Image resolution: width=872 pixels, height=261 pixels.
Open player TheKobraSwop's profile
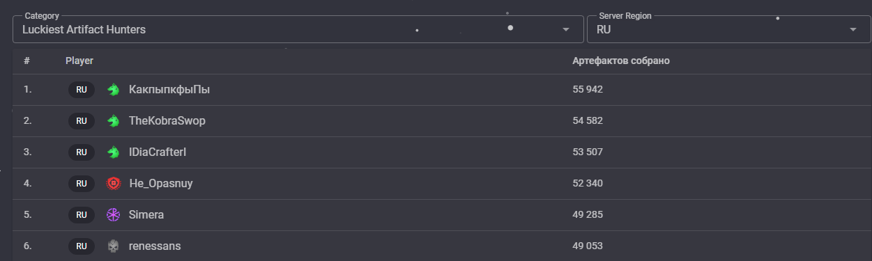click(167, 121)
